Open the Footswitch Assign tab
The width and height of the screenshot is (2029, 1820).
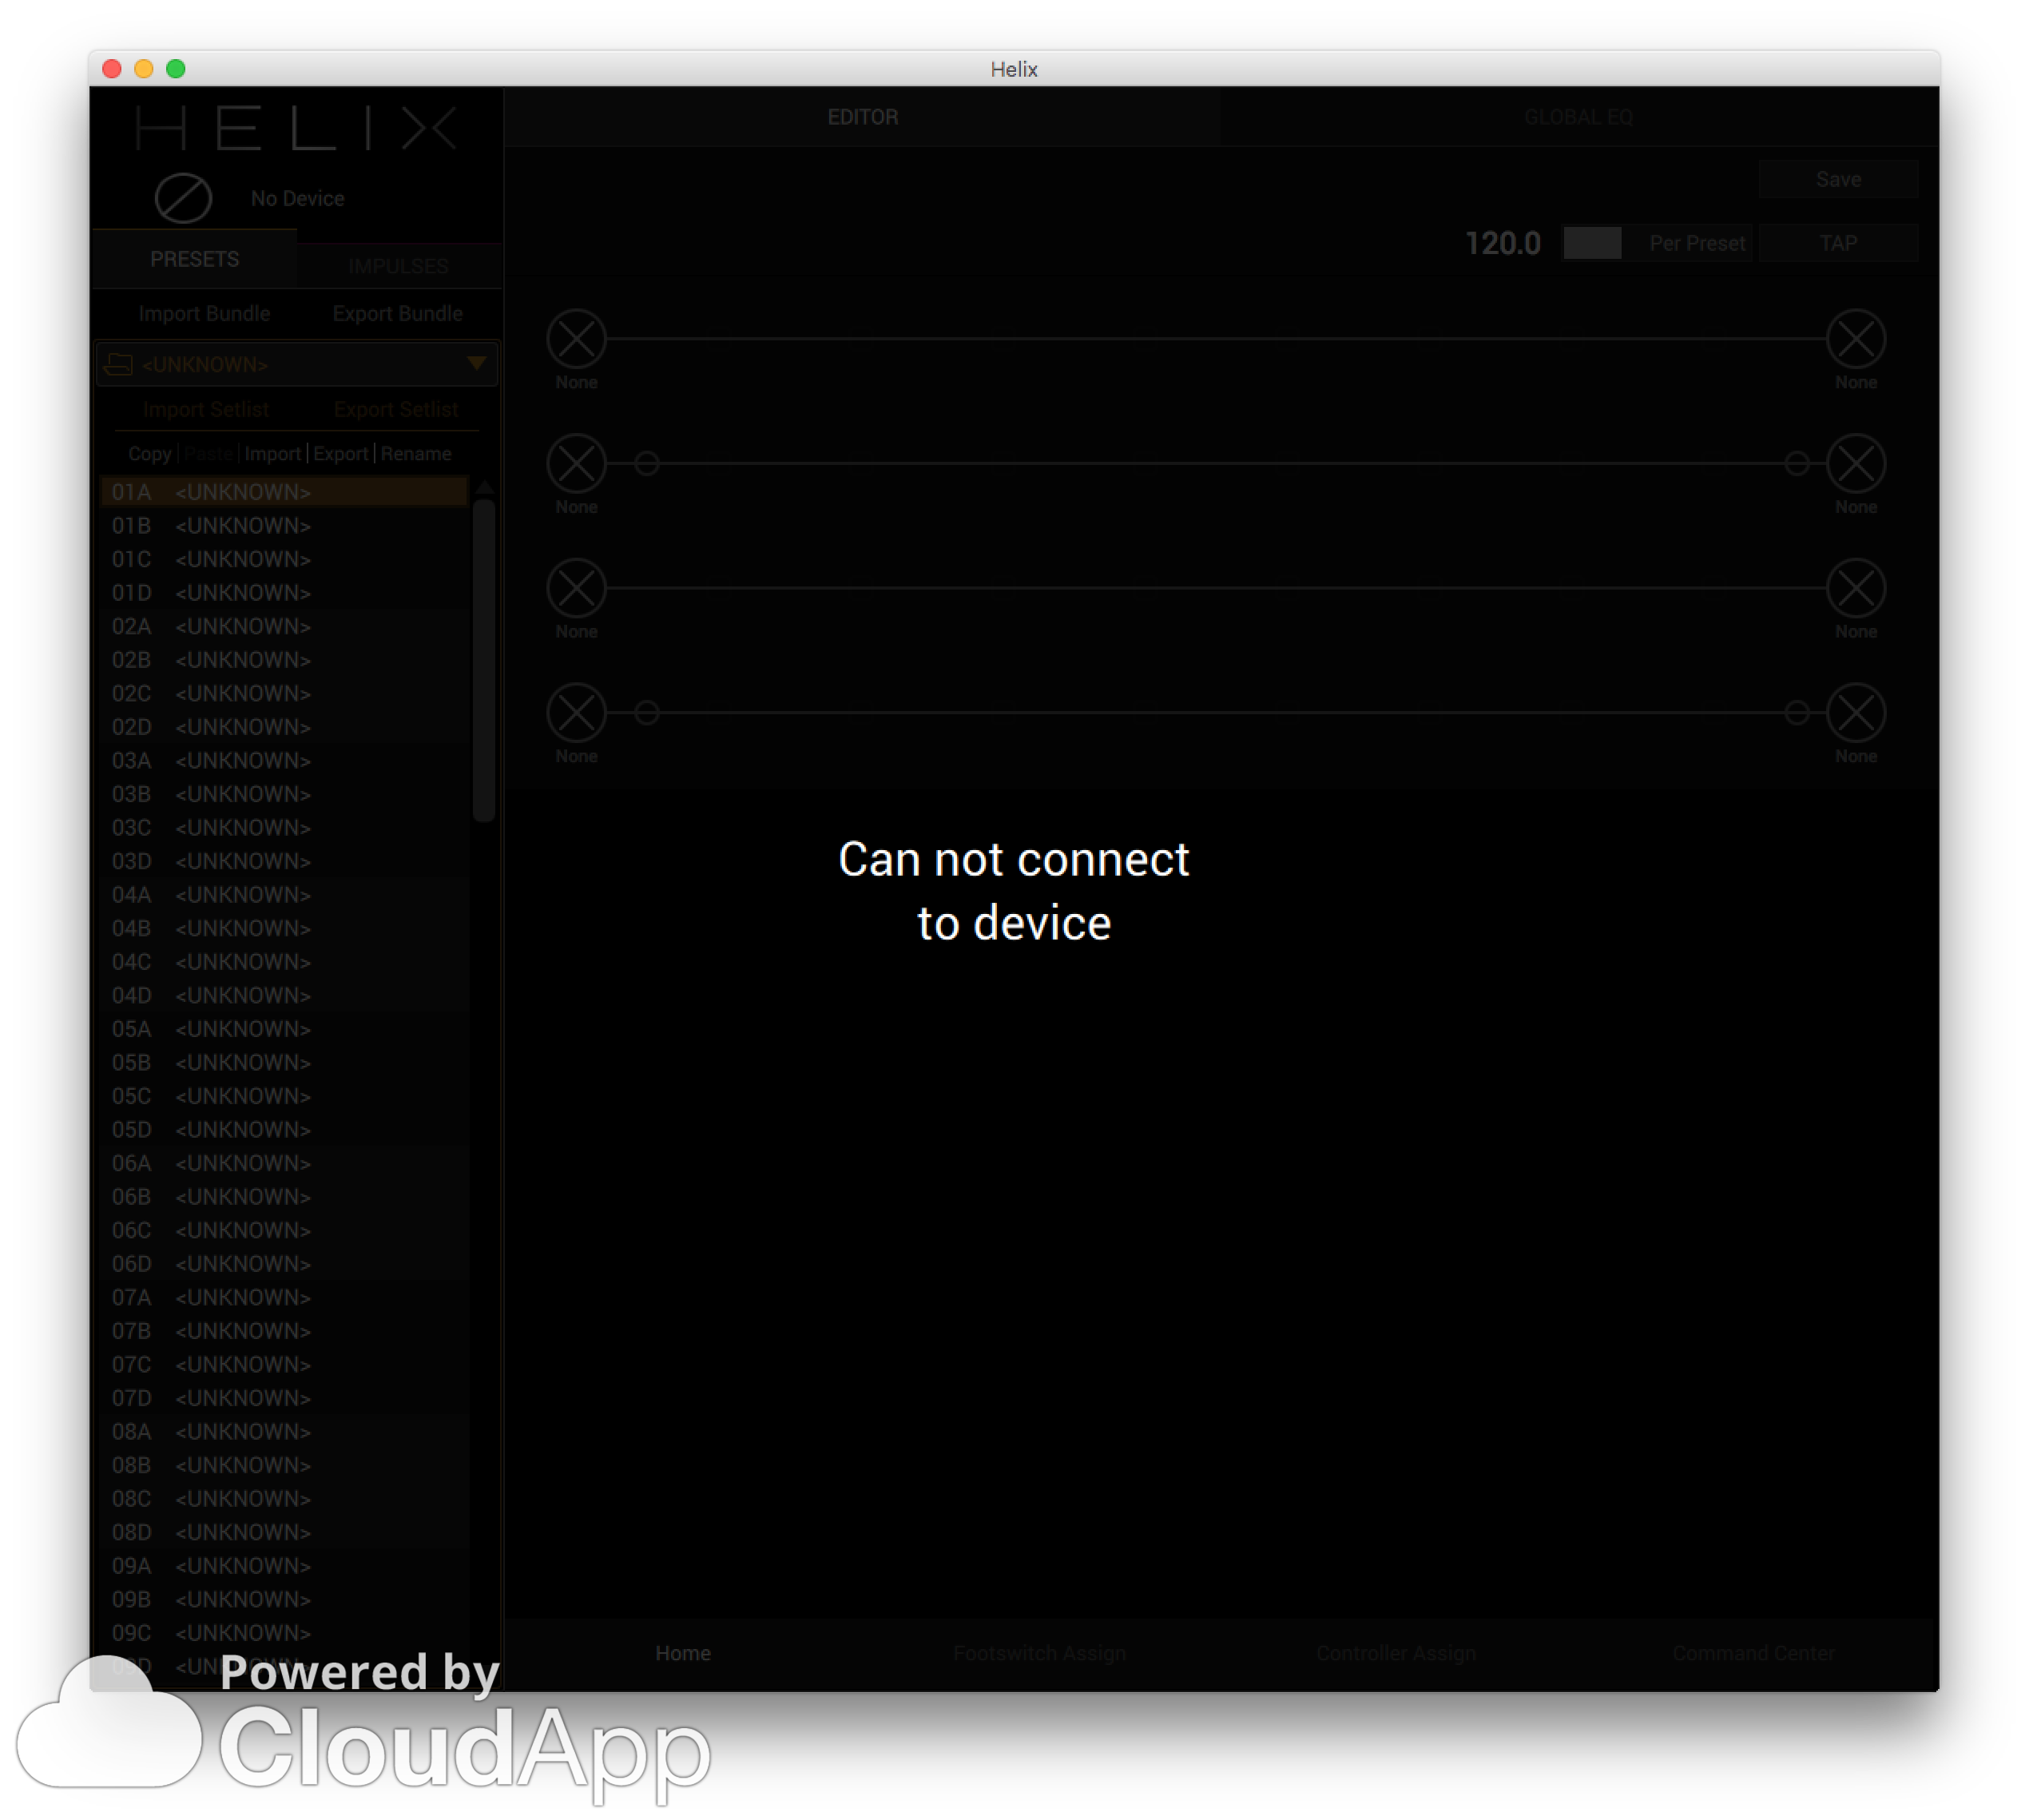point(1039,1654)
